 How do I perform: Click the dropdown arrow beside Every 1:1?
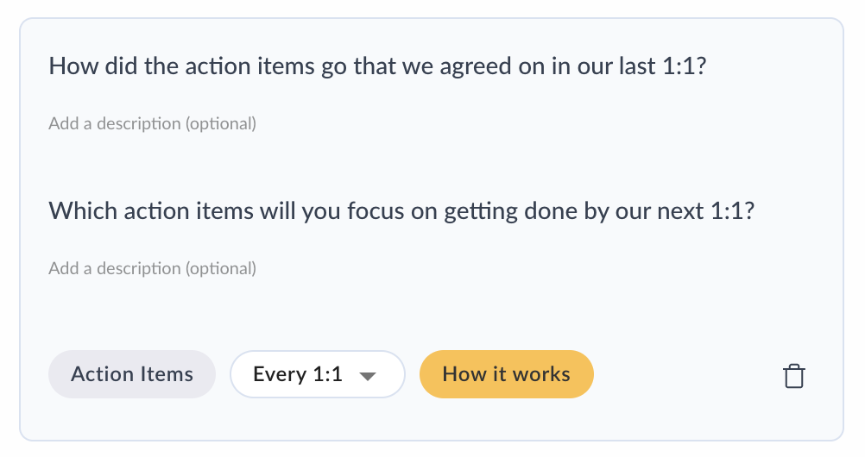tap(368, 375)
